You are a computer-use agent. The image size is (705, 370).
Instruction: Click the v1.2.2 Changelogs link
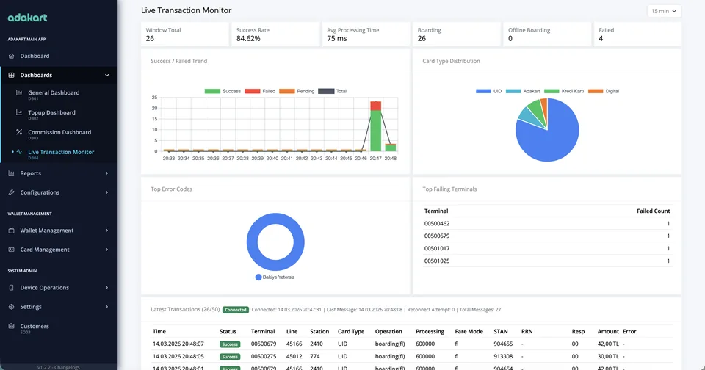tap(59, 367)
